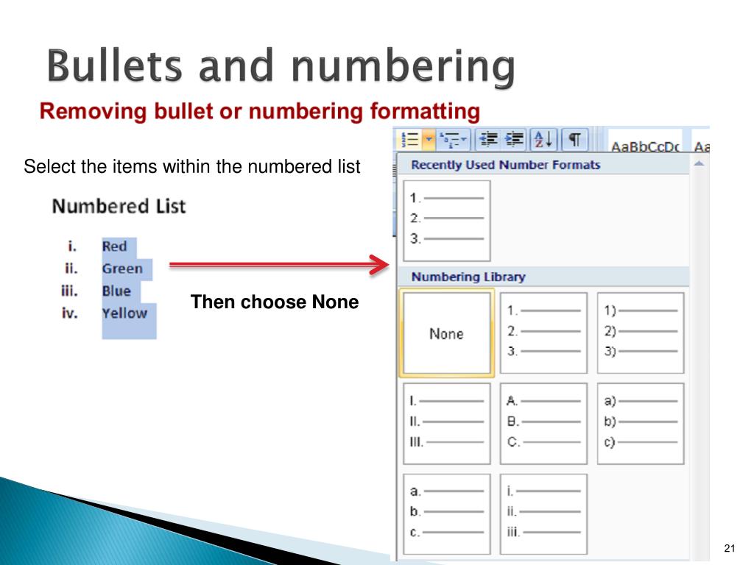The width and height of the screenshot is (754, 565).
Task: Select uppercase A. B. C. format
Action: pos(544,424)
